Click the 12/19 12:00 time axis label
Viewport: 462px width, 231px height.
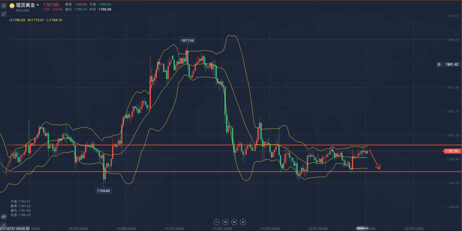click(x=414, y=229)
